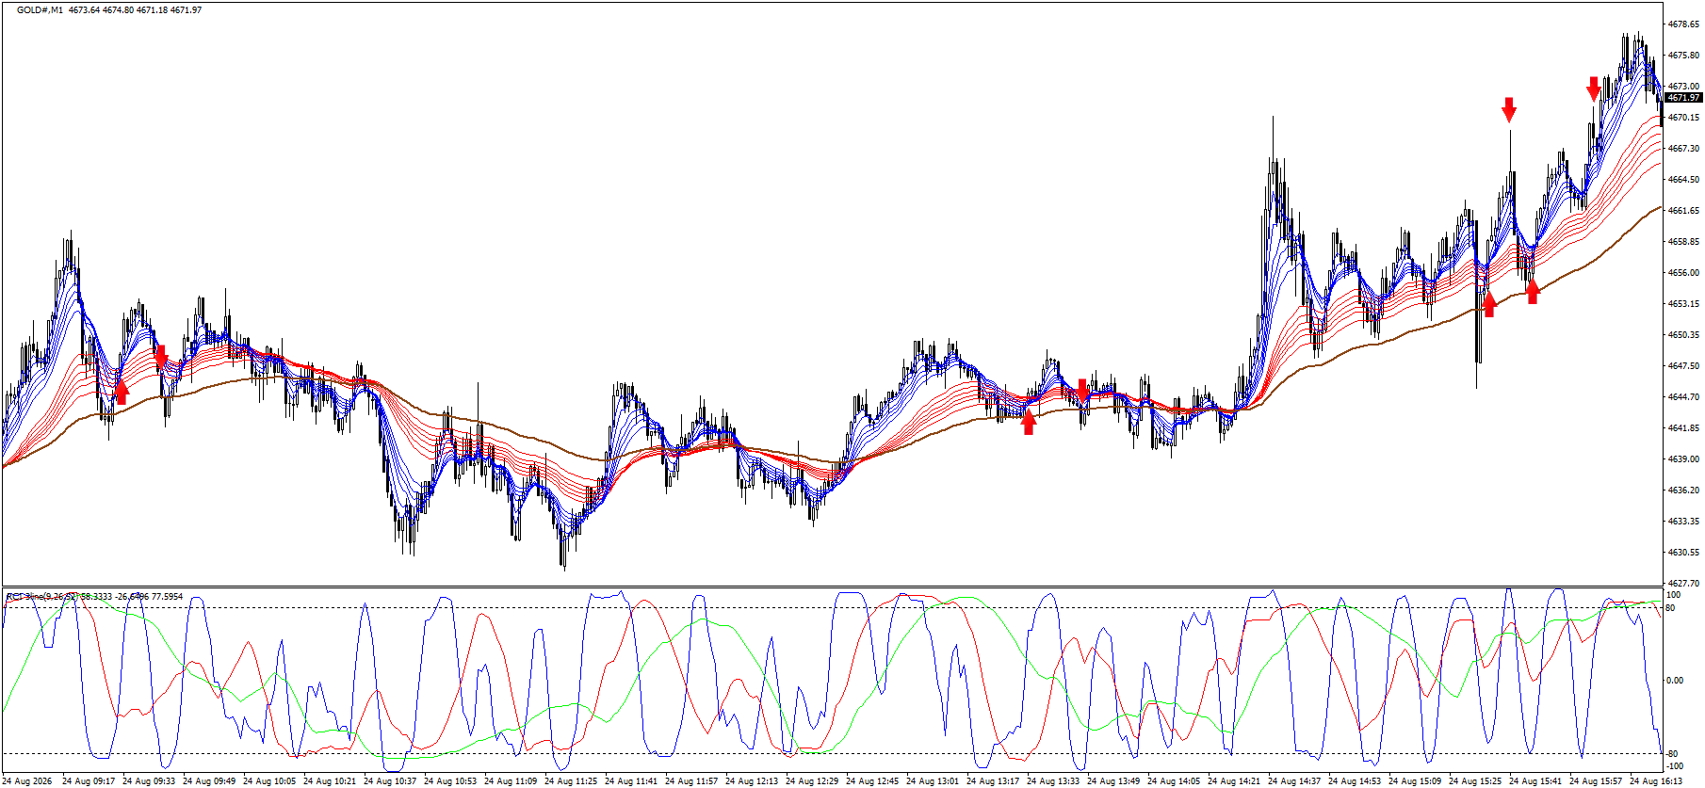1705x788 pixels.
Task: Click the 24 Aug 11:25 time label
Action: (x=571, y=781)
